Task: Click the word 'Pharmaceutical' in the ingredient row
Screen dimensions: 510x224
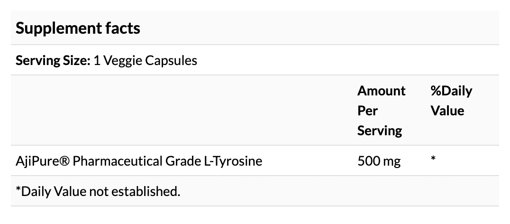Action: coord(117,161)
